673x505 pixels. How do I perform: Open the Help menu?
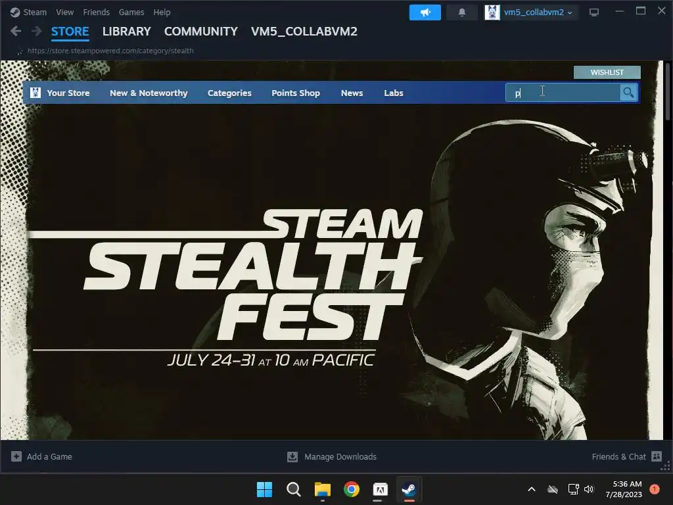coord(162,12)
